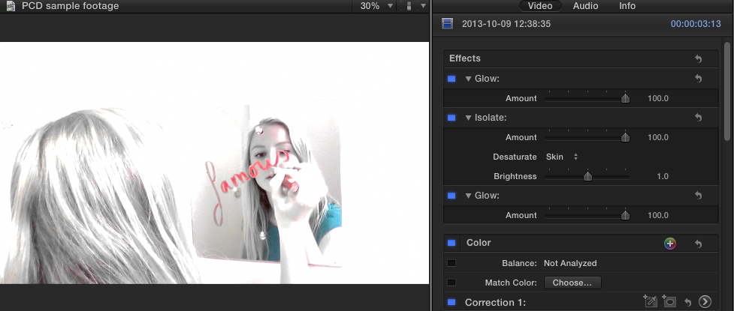
Task: Toggle the Correction 1 checkbox
Action: click(x=452, y=303)
